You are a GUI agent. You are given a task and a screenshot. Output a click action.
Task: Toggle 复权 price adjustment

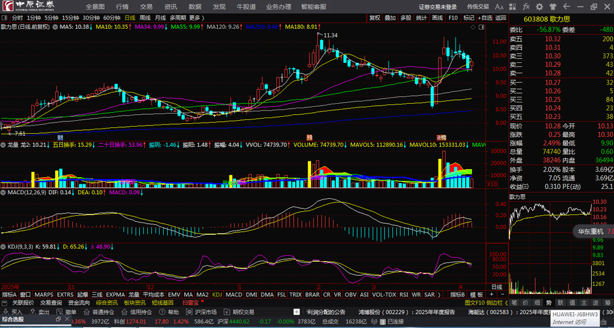(375, 18)
